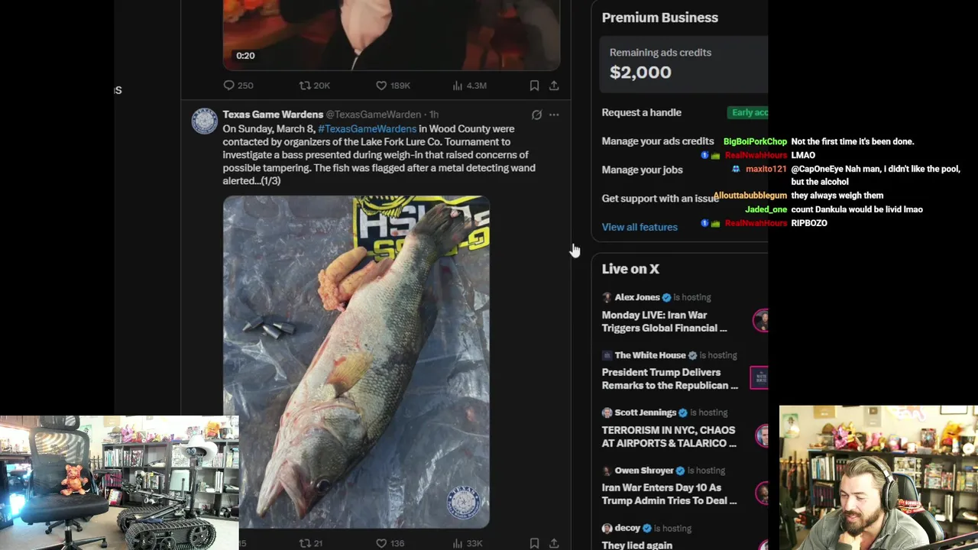Repost the post with 20K reposts
This screenshot has width=978, height=550.
pos(314,86)
